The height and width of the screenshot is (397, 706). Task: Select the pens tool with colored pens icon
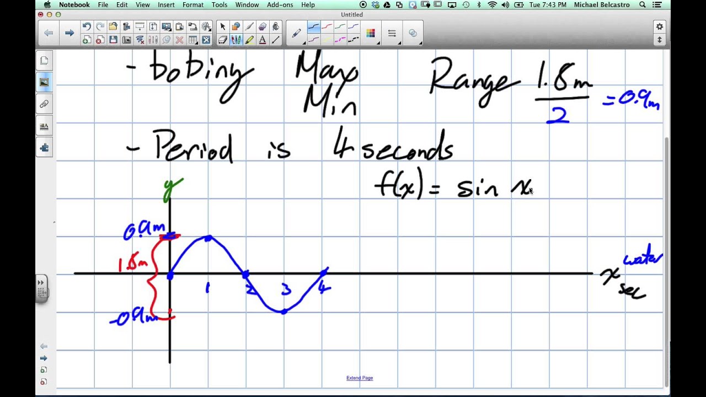tap(236, 40)
